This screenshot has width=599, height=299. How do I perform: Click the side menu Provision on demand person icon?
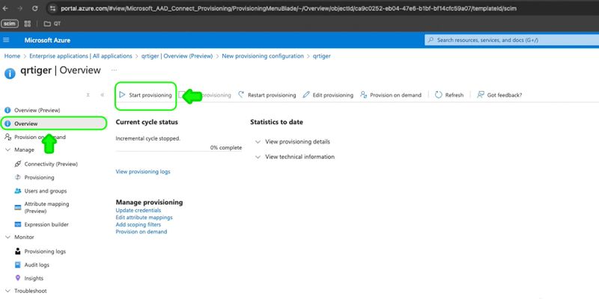(7, 137)
